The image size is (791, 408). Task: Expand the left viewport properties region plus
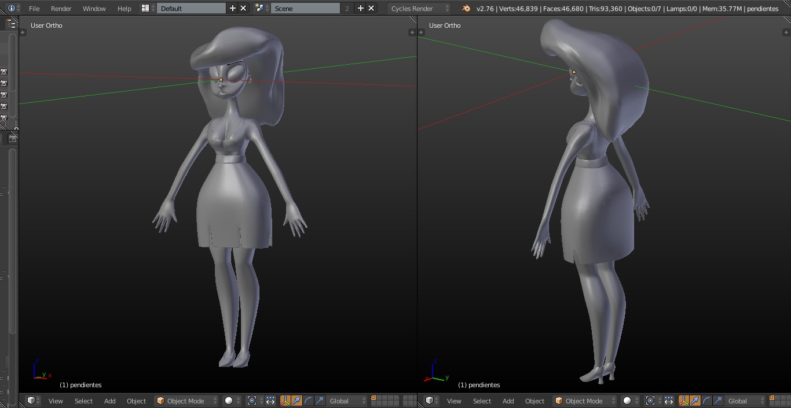412,32
